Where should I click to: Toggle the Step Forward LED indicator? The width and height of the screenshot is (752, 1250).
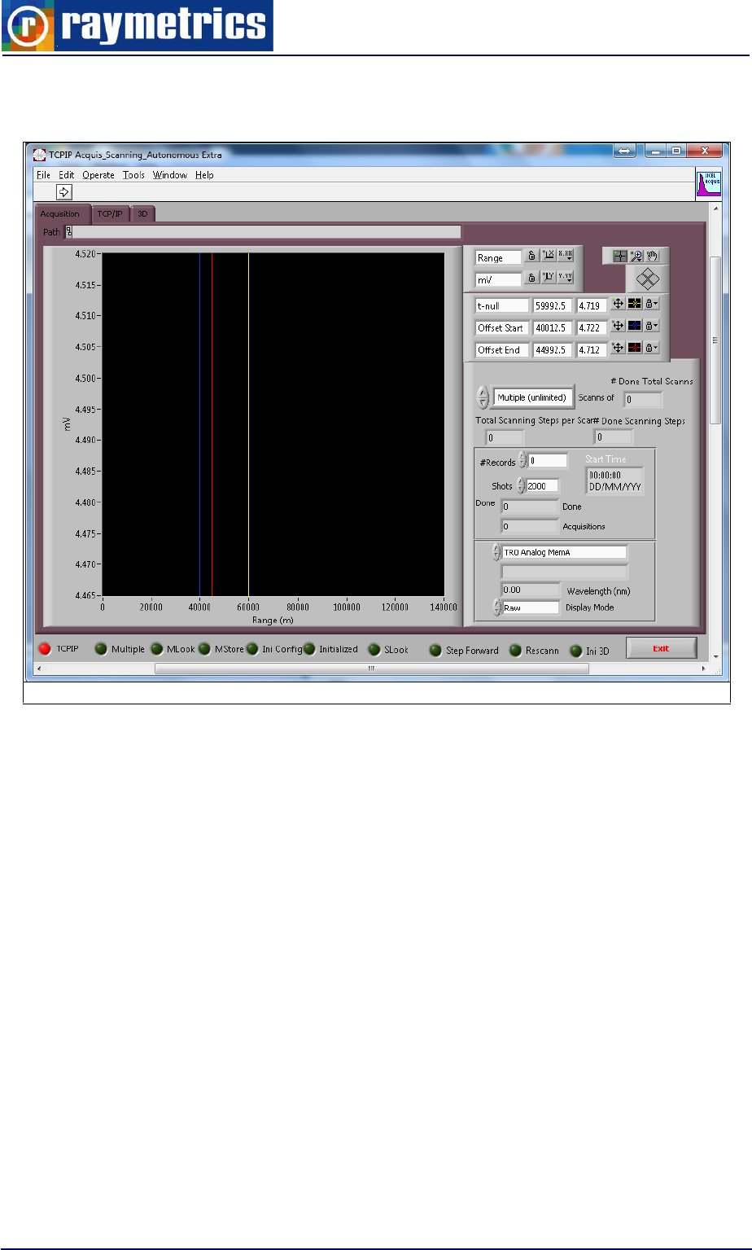pos(435,650)
